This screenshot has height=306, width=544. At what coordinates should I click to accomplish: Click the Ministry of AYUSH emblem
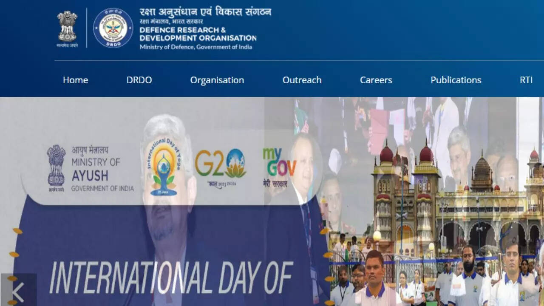(56, 168)
